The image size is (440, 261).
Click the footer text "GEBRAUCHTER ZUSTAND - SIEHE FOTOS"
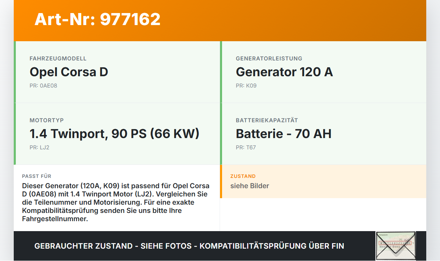click(x=113, y=246)
